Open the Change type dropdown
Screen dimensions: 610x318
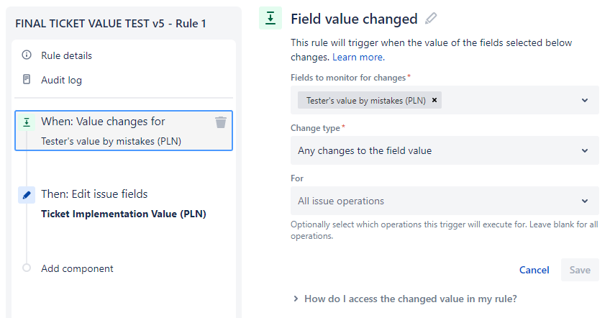[445, 150]
